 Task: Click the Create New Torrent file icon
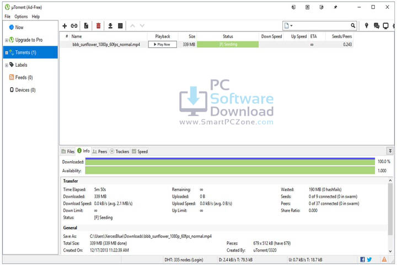[86, 26]
